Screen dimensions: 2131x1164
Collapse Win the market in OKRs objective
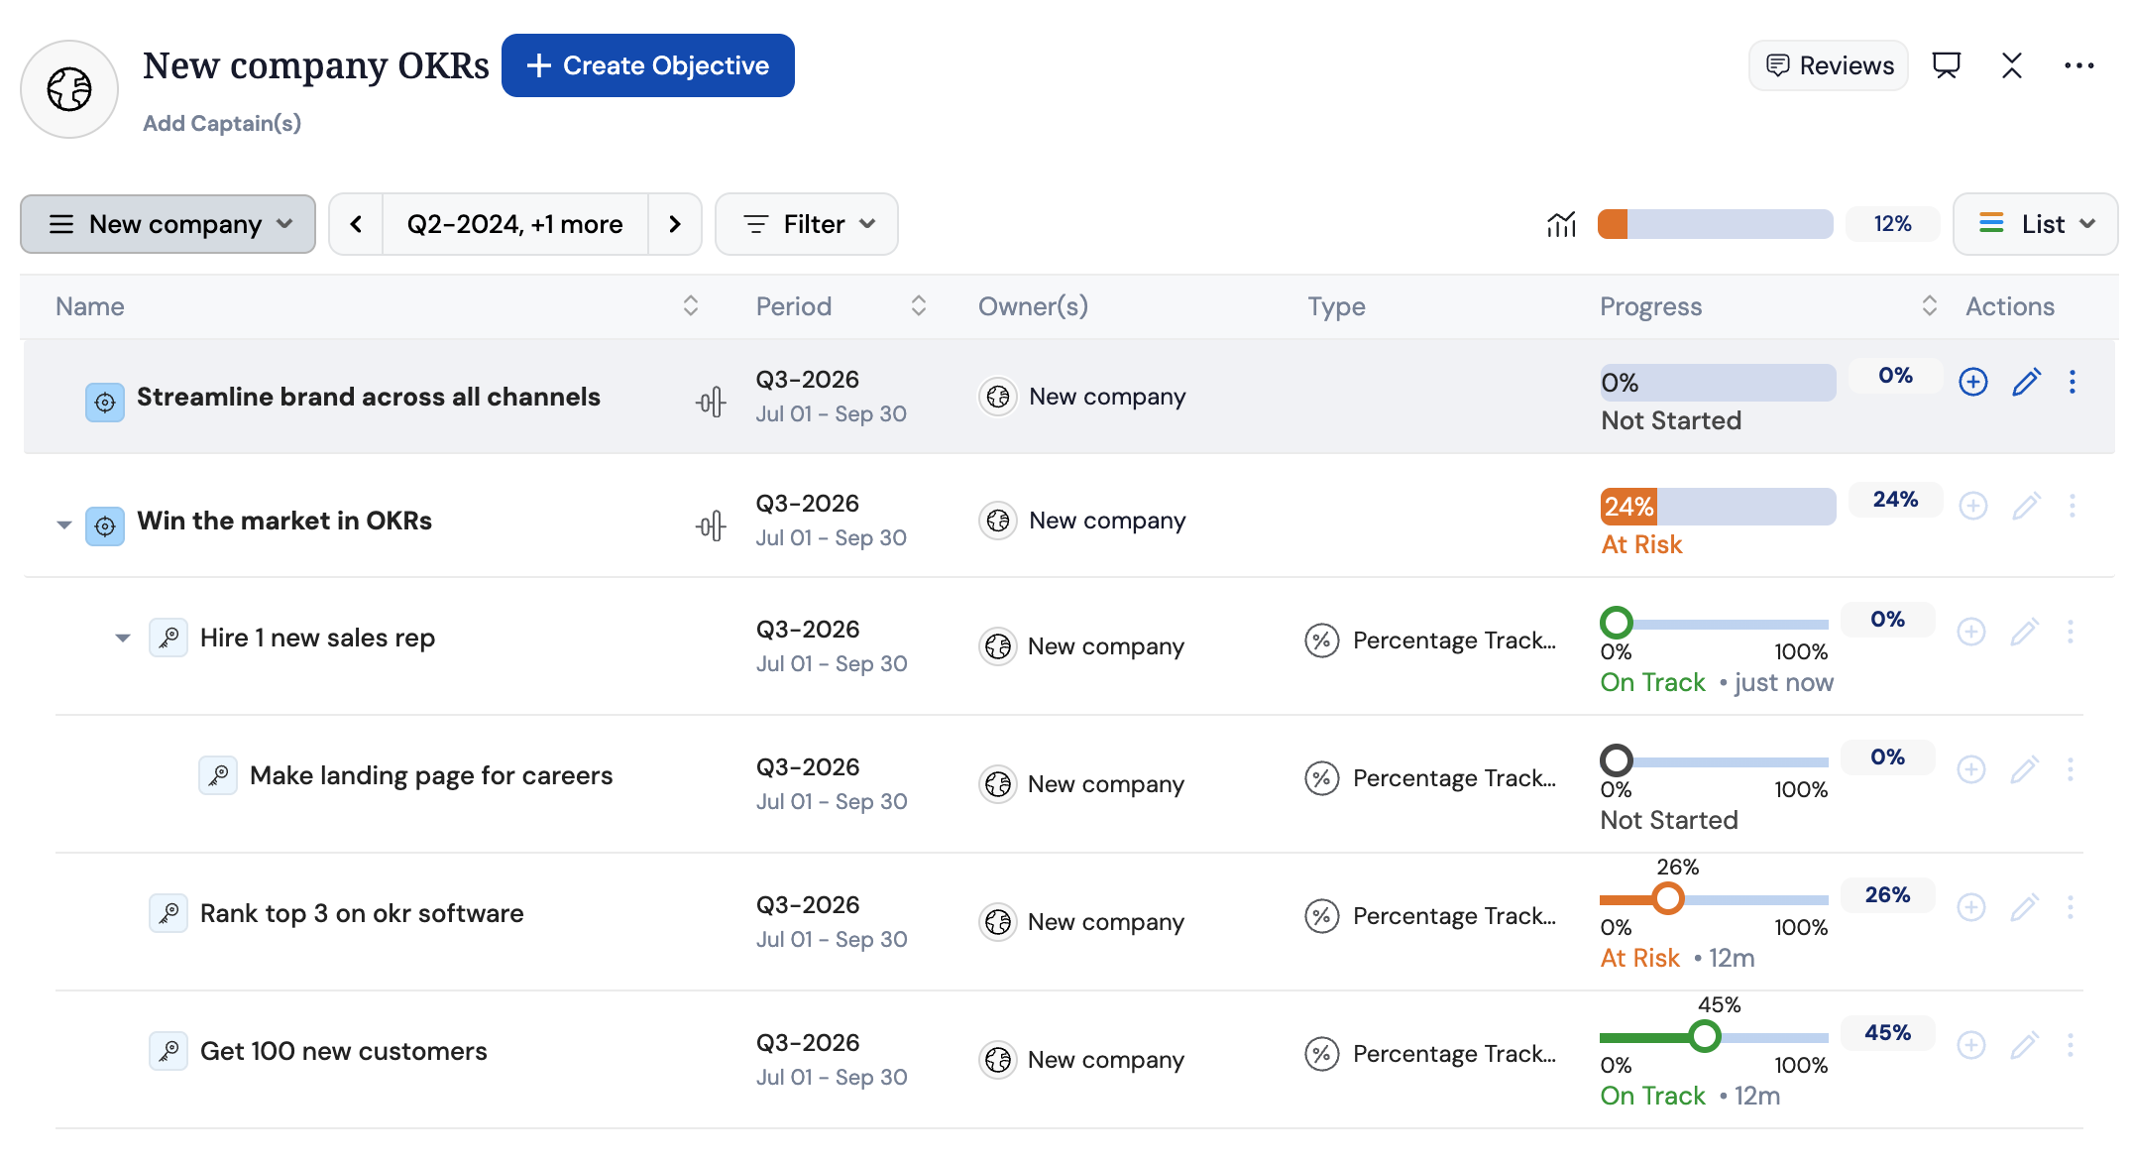point(64,524)
